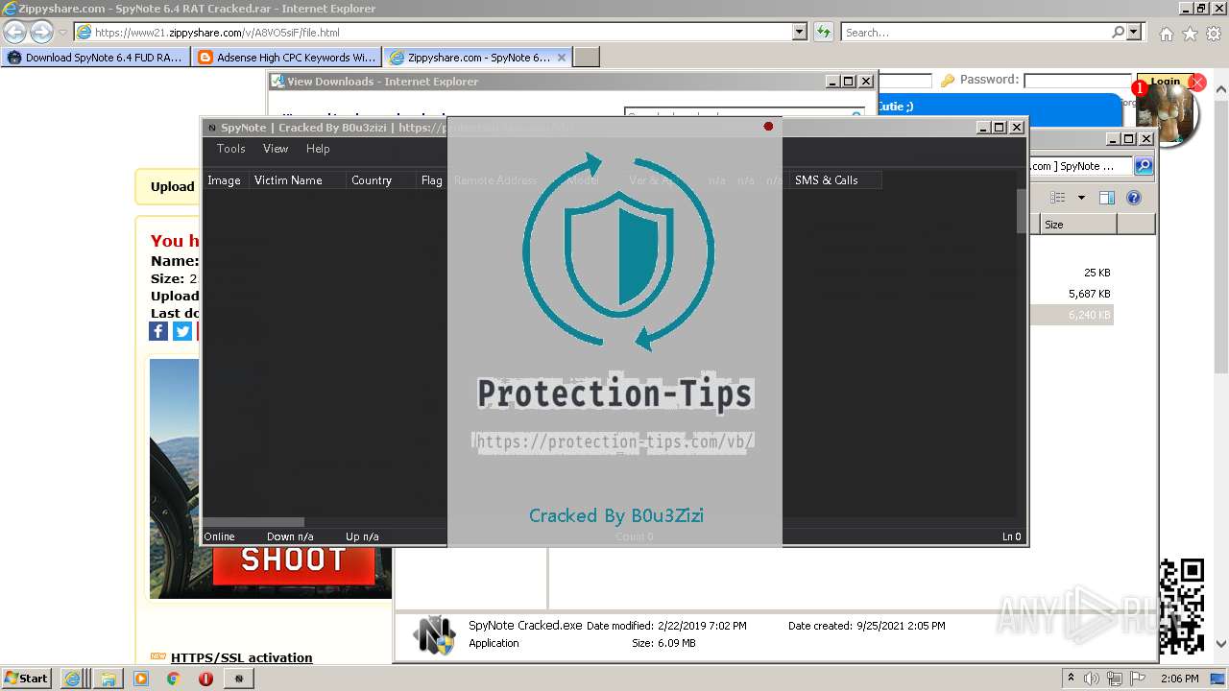This screenshot has width=1229, height=691.
Task: Refresh the page with the green arrows
Action: coord(824,32)
